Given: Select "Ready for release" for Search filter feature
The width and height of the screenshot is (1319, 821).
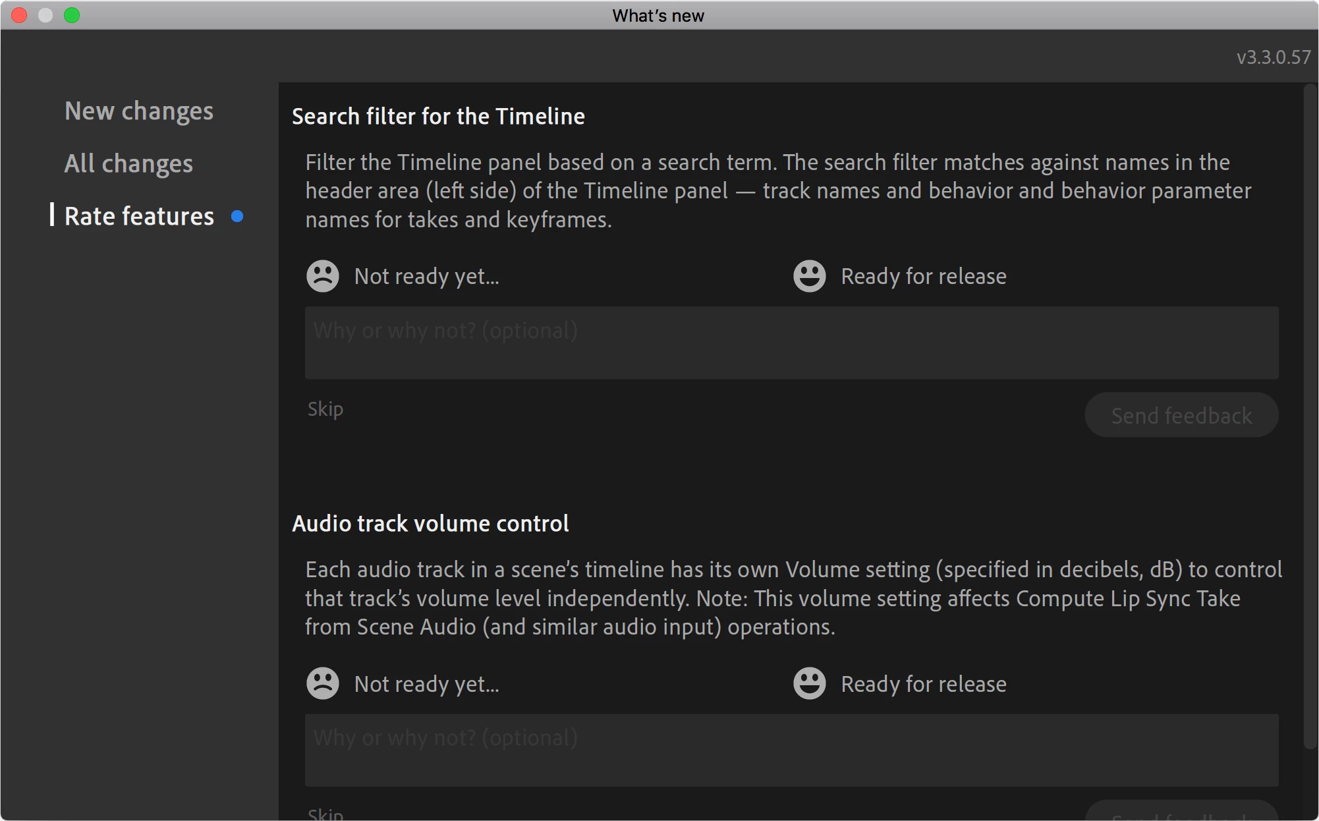Looking at the screenshot, I should tap(923, 276).
